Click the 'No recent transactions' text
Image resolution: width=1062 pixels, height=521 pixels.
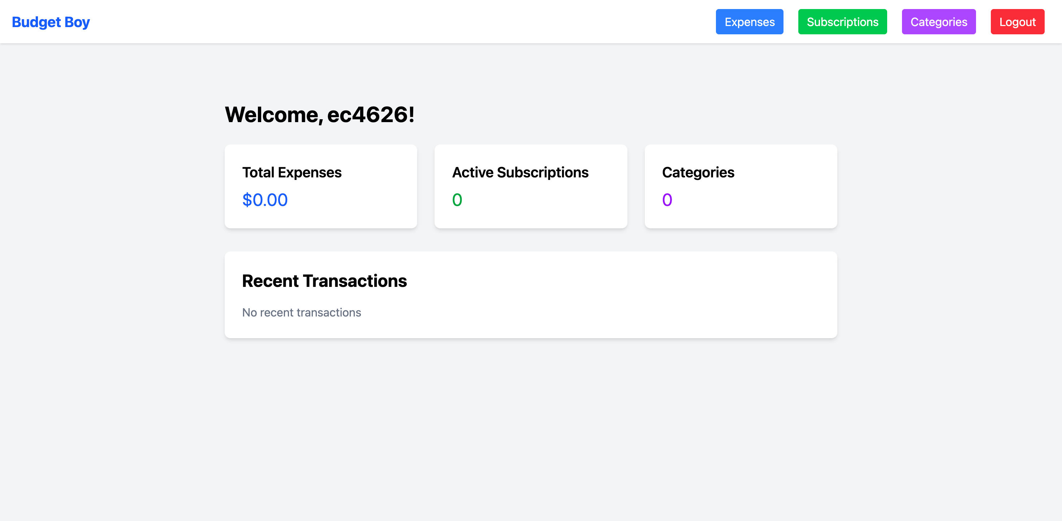(301, 313)
